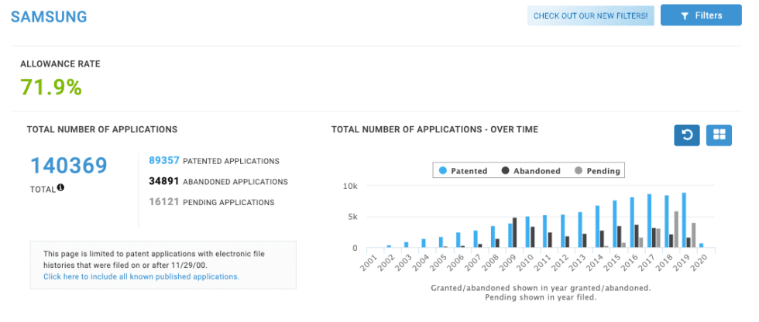
Task: Click the 34891 abandoned applications count
Action: pyautogui.click(x=164, y=181)
